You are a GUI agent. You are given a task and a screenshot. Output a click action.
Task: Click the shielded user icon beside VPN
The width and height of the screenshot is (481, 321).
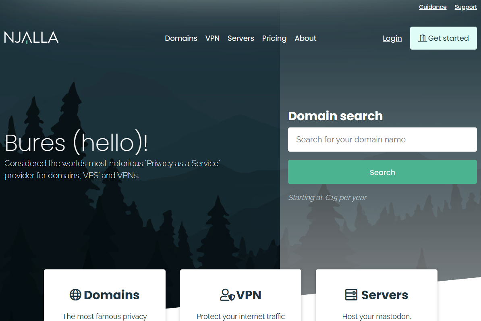tap(227, 295)
